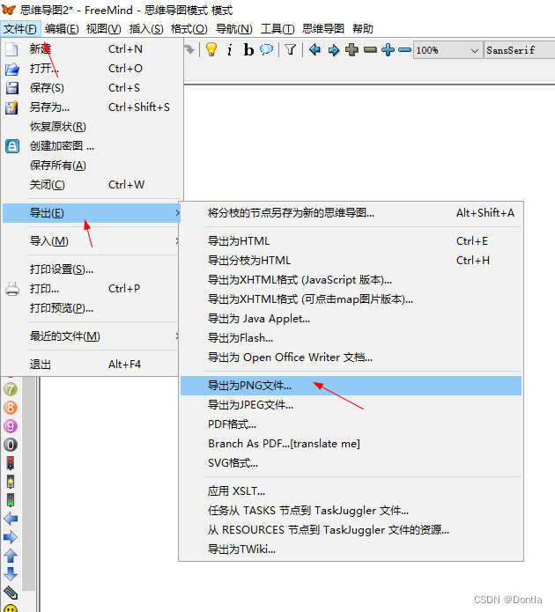Viewport: 555px width, 612px height.
Task: Expand the 最近的文件(M) submenu
Action: [x=92, y=336]
